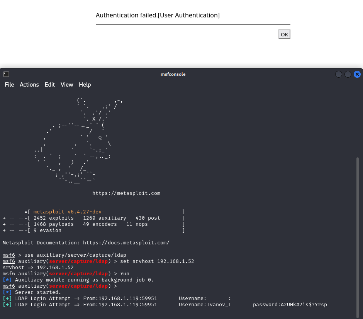Click the https://metasploit.com URL in the banner

pos(126,193)
